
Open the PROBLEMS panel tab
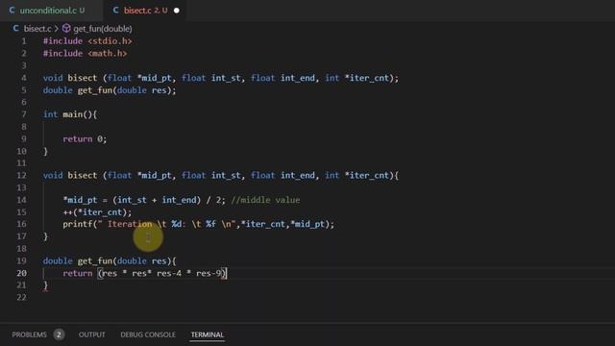[29, 334]
